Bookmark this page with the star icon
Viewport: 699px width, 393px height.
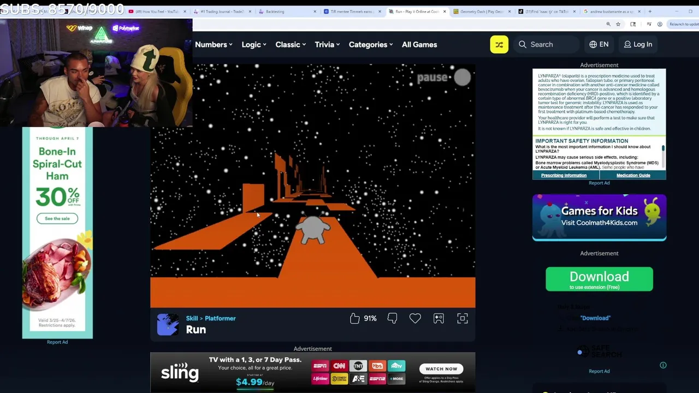coord(618,24)
